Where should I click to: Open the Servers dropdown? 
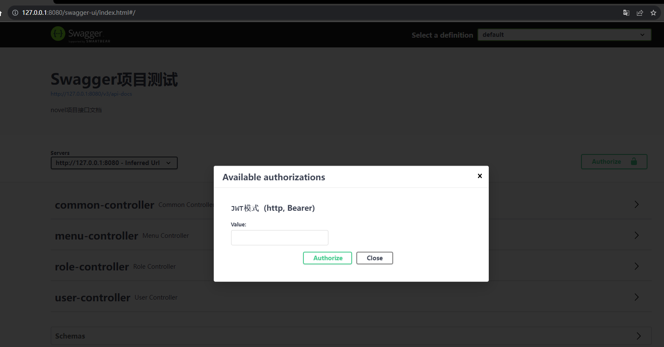point(114,163)
